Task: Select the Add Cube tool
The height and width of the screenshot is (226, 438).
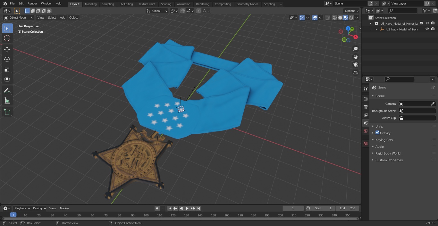Action: point(7,112)
